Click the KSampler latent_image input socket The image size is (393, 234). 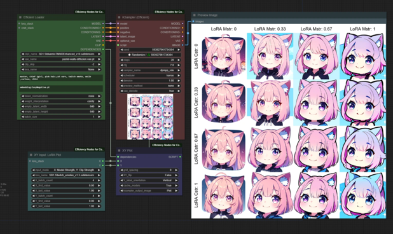pos(118,37)
